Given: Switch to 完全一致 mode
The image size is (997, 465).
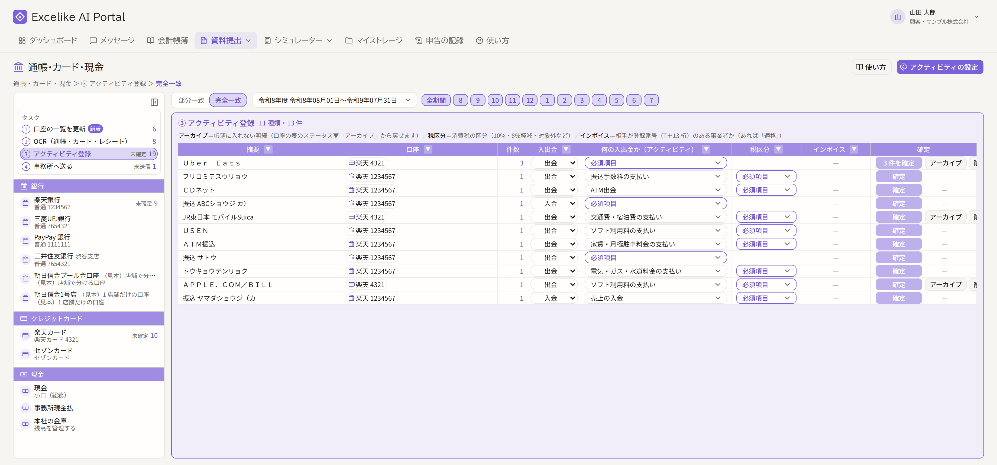Looking at the screenshot, I should 228,100.
